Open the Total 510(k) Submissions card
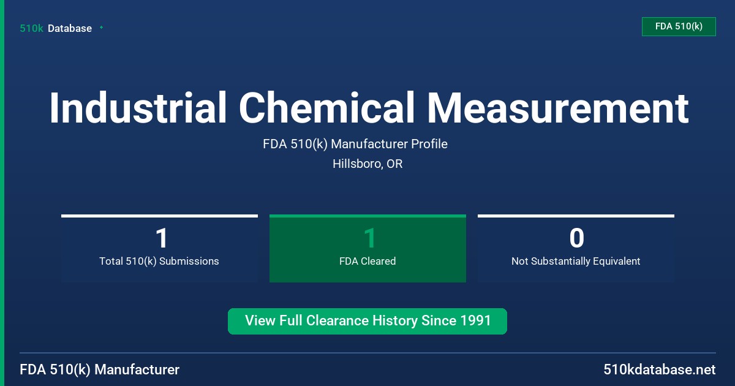This screenshot has height=386, width=735. tap(159, 248)
